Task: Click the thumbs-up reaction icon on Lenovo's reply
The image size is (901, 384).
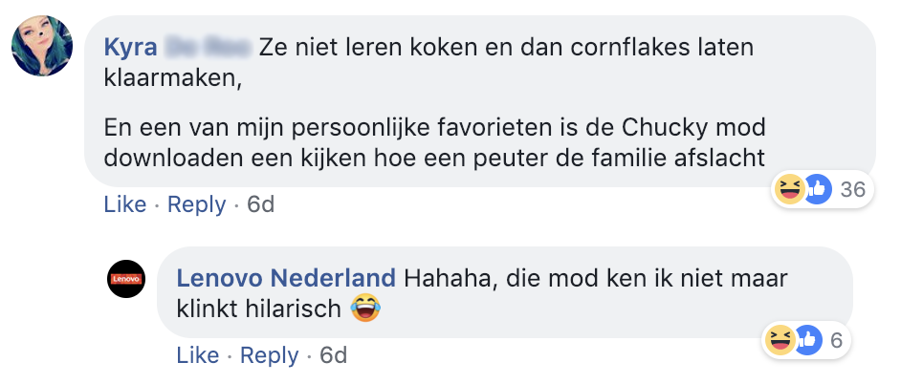Action: tap(805, 338)
